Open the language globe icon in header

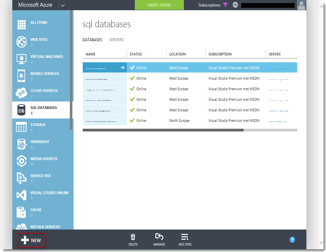click(x=235, y=5)
